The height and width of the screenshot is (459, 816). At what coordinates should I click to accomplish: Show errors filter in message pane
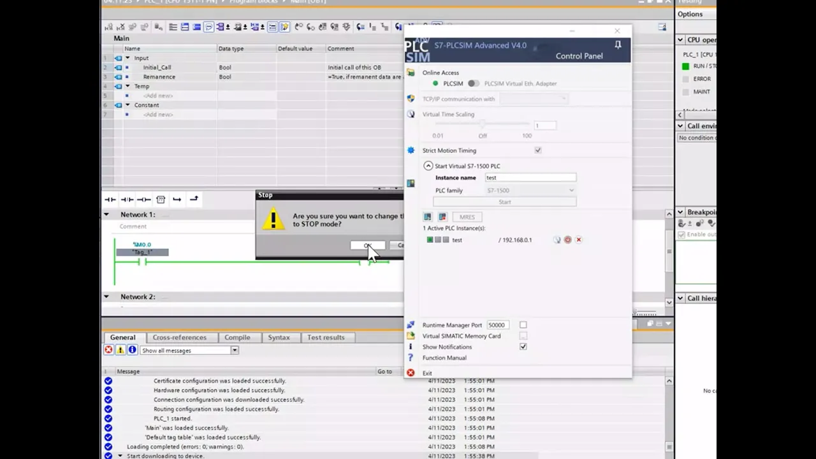tap(109, 350)
